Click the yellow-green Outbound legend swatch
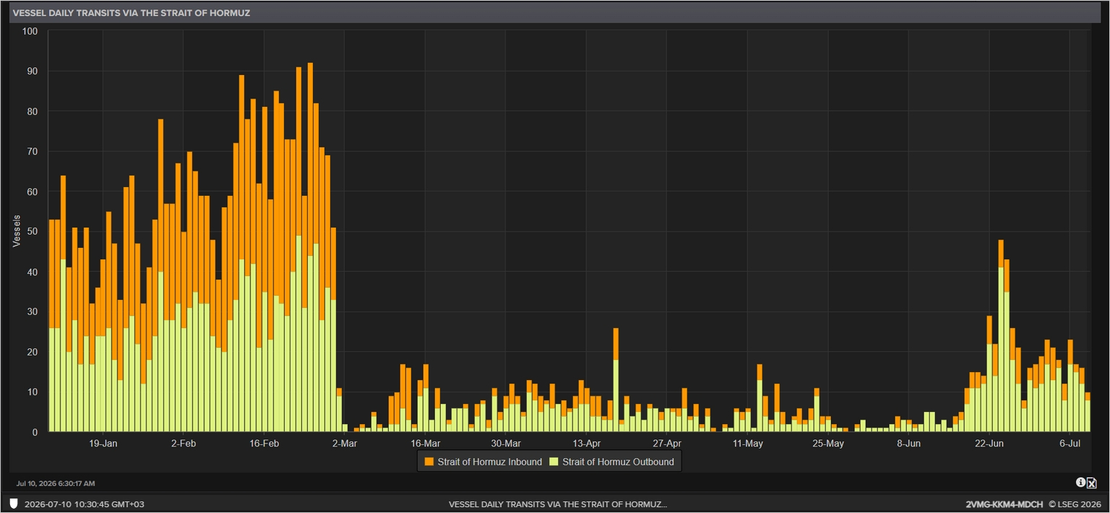Screen dimensions: 1110x513 (x=554, y=462)
